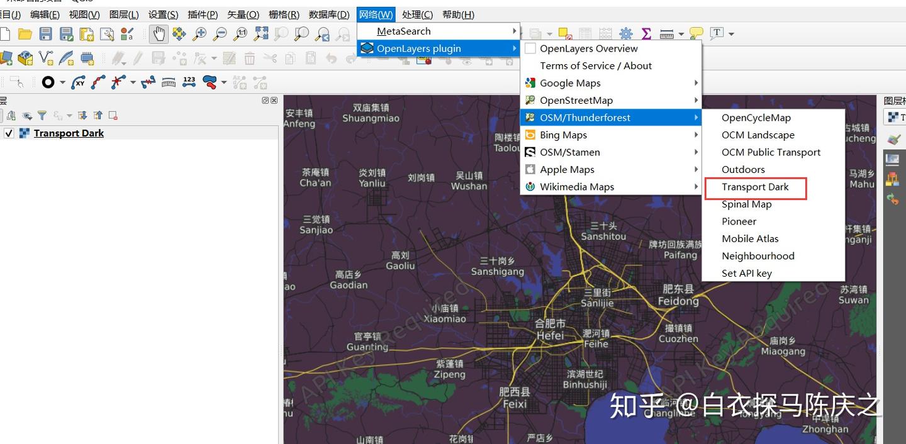The image size is (906, 444).
Task: Click the Transport Dark layer name
Action: 69,133
